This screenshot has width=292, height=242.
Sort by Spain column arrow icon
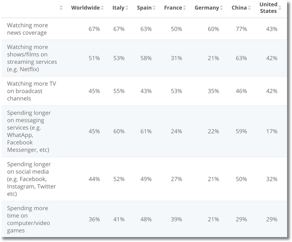[x=154, y=8]
